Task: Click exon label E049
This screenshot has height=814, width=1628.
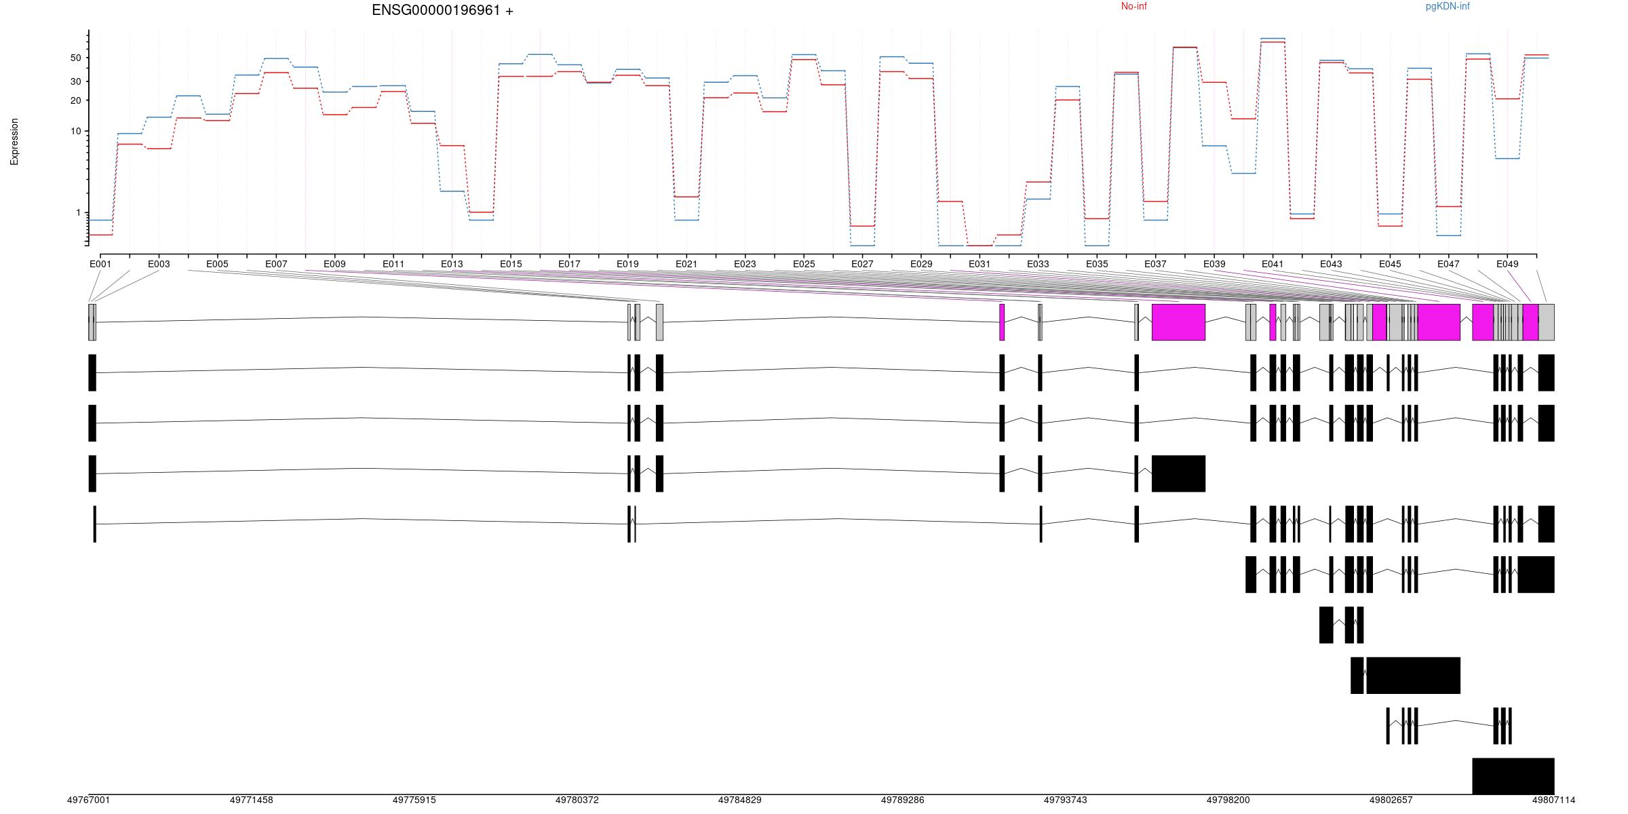Action: (x=1507, y=264)
